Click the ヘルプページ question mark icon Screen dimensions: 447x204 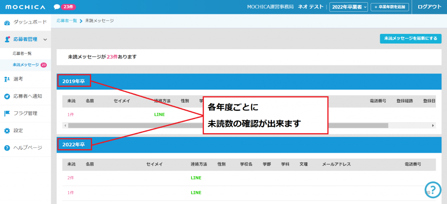(x=7, y=148)
